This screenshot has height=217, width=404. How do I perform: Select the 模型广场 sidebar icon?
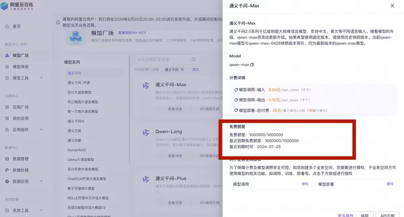[x=7, y=55]
